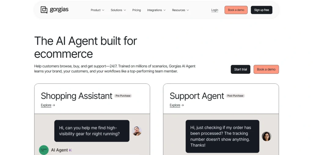Expand the Integrations dropdown chevron
The width and height of the screenshot is (313, 155).
point(164,10)
